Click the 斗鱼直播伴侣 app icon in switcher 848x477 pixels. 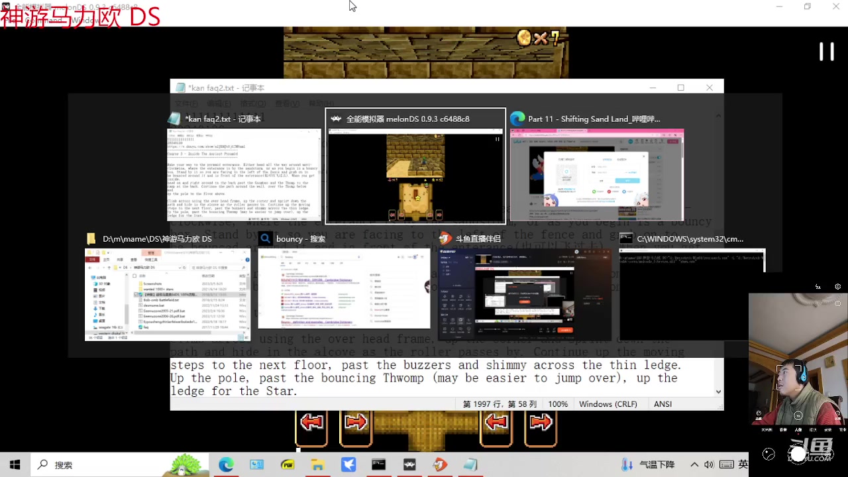[x=445, y=239]
